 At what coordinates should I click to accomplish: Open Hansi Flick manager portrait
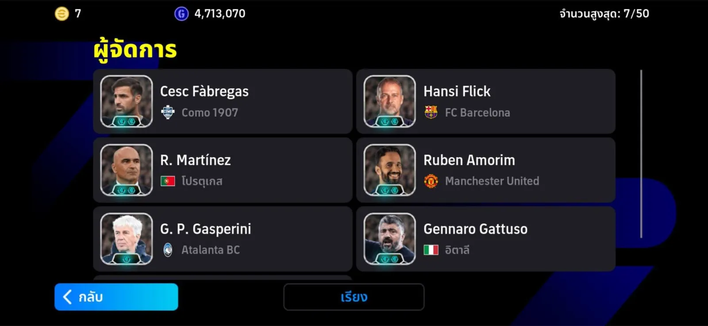point(390,102)
